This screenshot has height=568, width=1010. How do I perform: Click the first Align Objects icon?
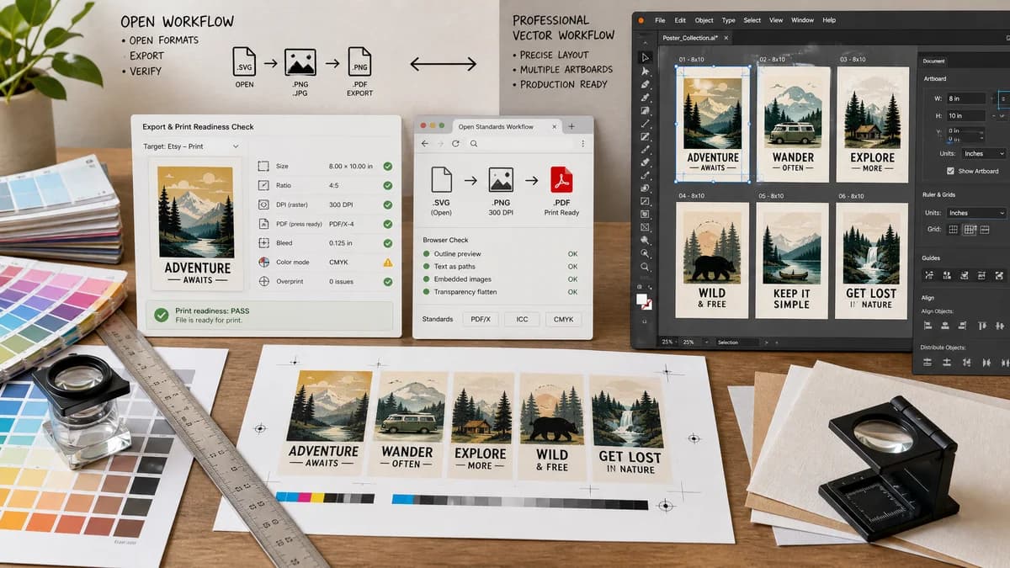pyautogui.click(x=928, y=326)
